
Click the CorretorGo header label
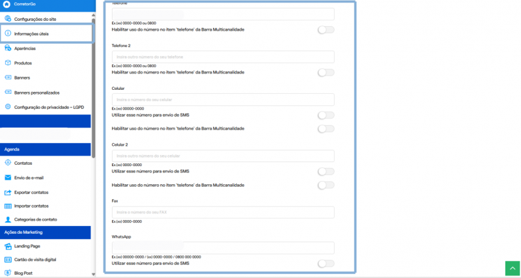pos(25,5)
